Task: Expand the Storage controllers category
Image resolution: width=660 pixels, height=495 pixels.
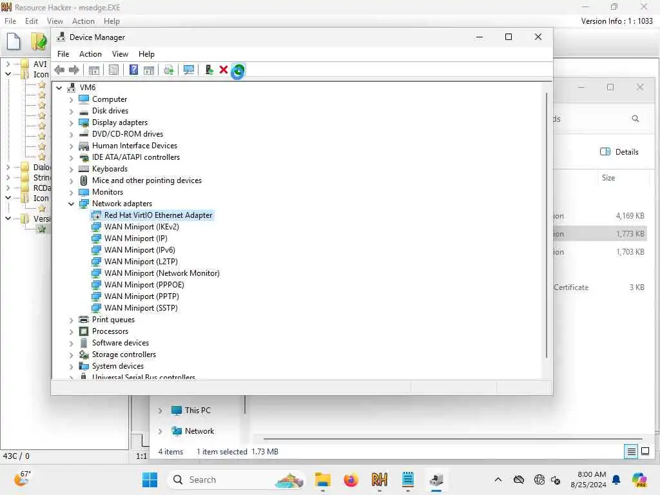Action: [x=71, y=355]
